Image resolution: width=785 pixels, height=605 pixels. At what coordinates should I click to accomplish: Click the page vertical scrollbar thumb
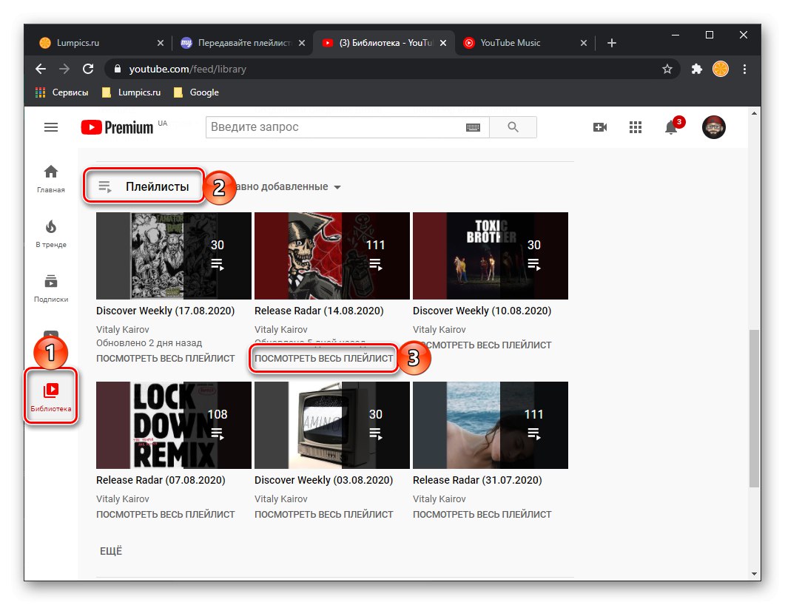tap(754, 408)
